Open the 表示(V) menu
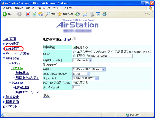 (x=30, y=8)
